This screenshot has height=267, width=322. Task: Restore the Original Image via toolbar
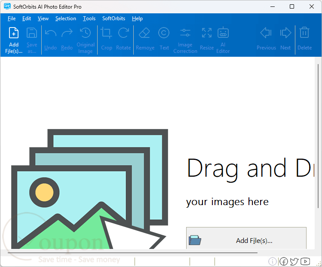pyautogui.click(x=86, y=33)
